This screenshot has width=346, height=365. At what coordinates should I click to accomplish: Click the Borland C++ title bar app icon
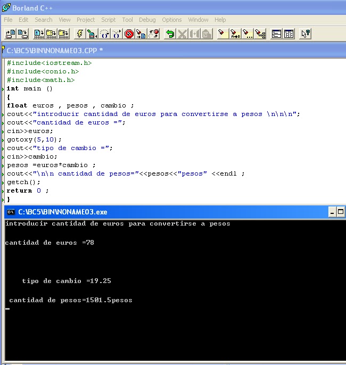click(x=6, y=7)
